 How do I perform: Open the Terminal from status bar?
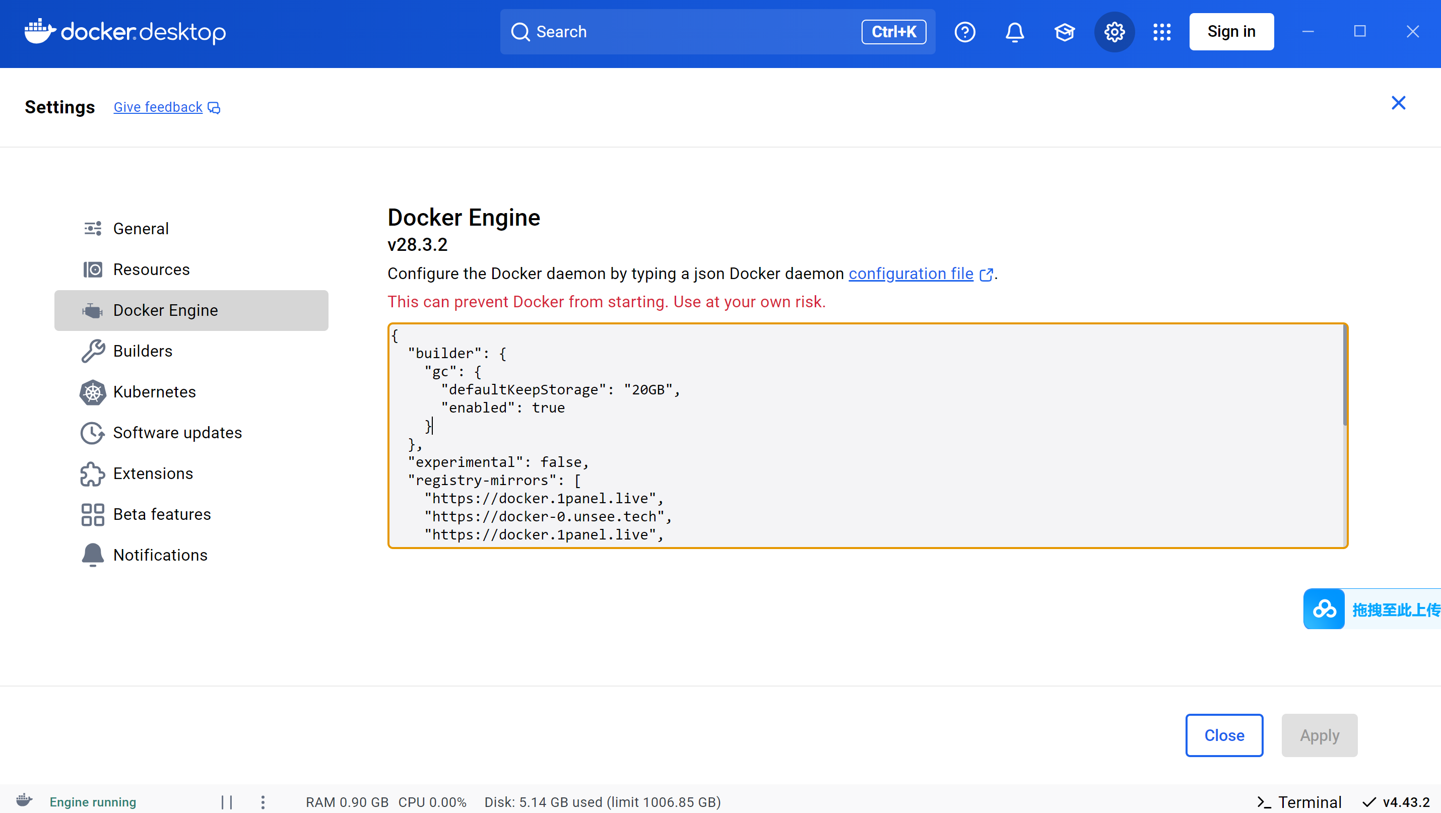[x=1298, y=802]
